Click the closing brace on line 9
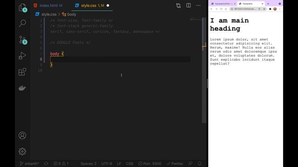This screenshot has height=167, width=298. pyautogui.click(x=51, y=65)
